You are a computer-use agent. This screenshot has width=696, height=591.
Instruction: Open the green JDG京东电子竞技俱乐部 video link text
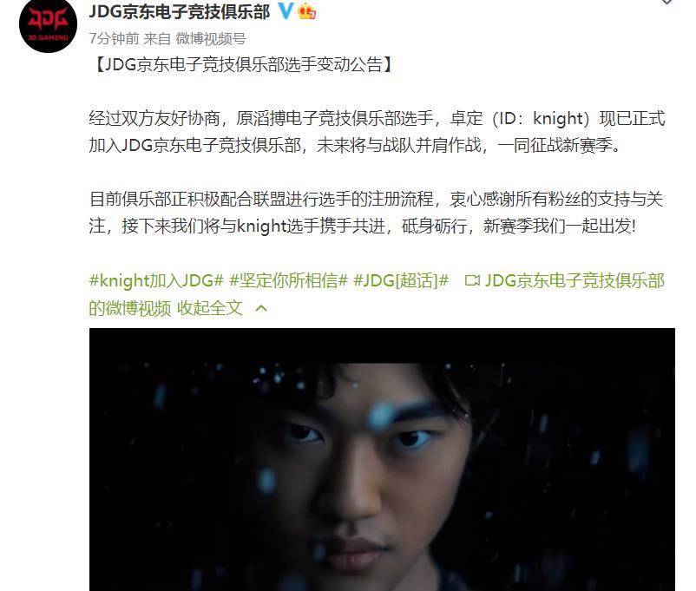575,280
